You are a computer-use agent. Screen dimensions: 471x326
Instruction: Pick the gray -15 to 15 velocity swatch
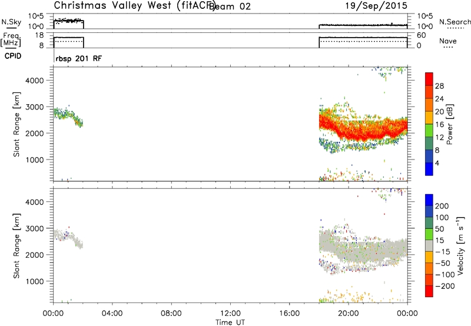point(429,245)
